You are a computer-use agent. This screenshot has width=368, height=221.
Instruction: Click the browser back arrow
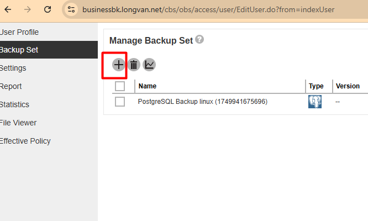[8, 9]
